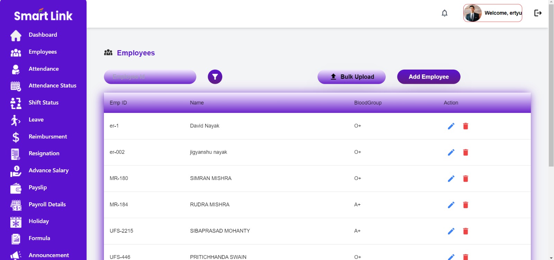554x260 pixels.
Task: Click the Dashboard home icon in sidebar
Action: pos(16,35)
